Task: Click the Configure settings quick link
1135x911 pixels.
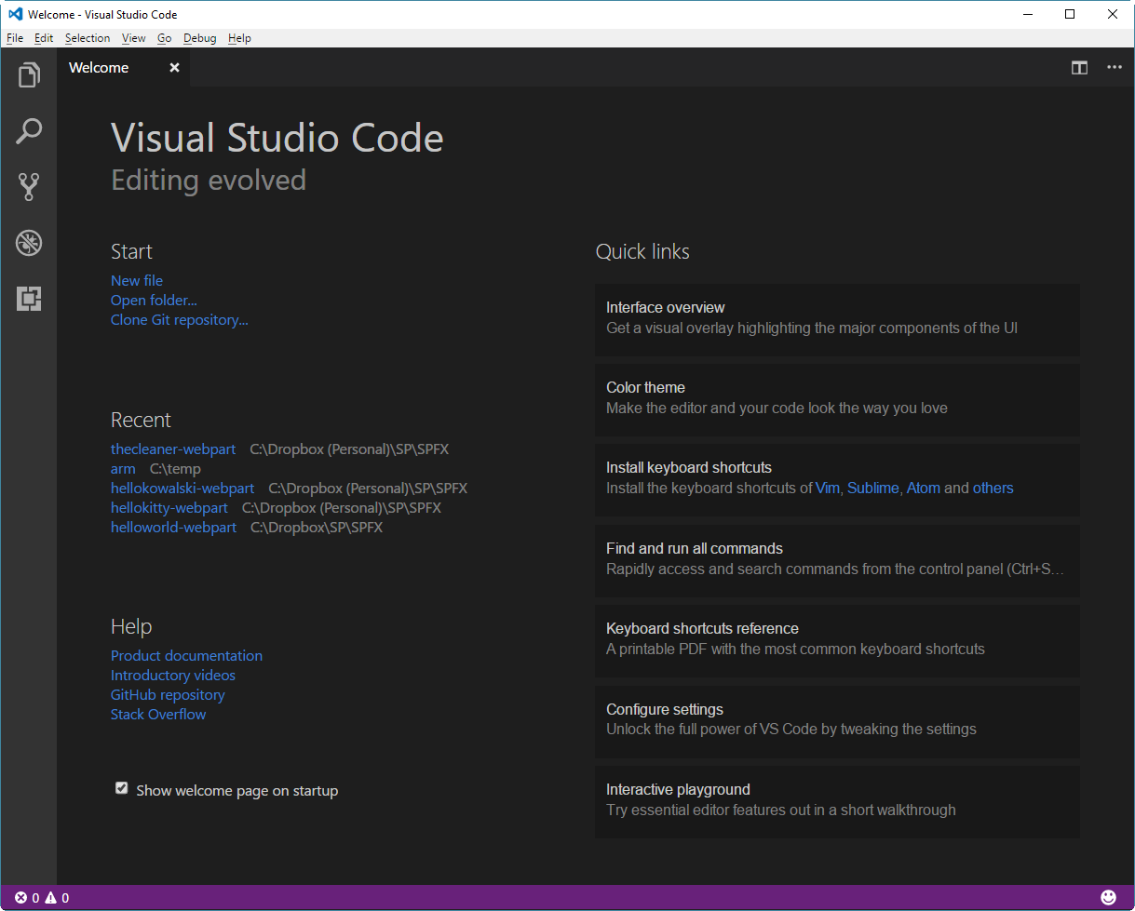Action: 837,721
